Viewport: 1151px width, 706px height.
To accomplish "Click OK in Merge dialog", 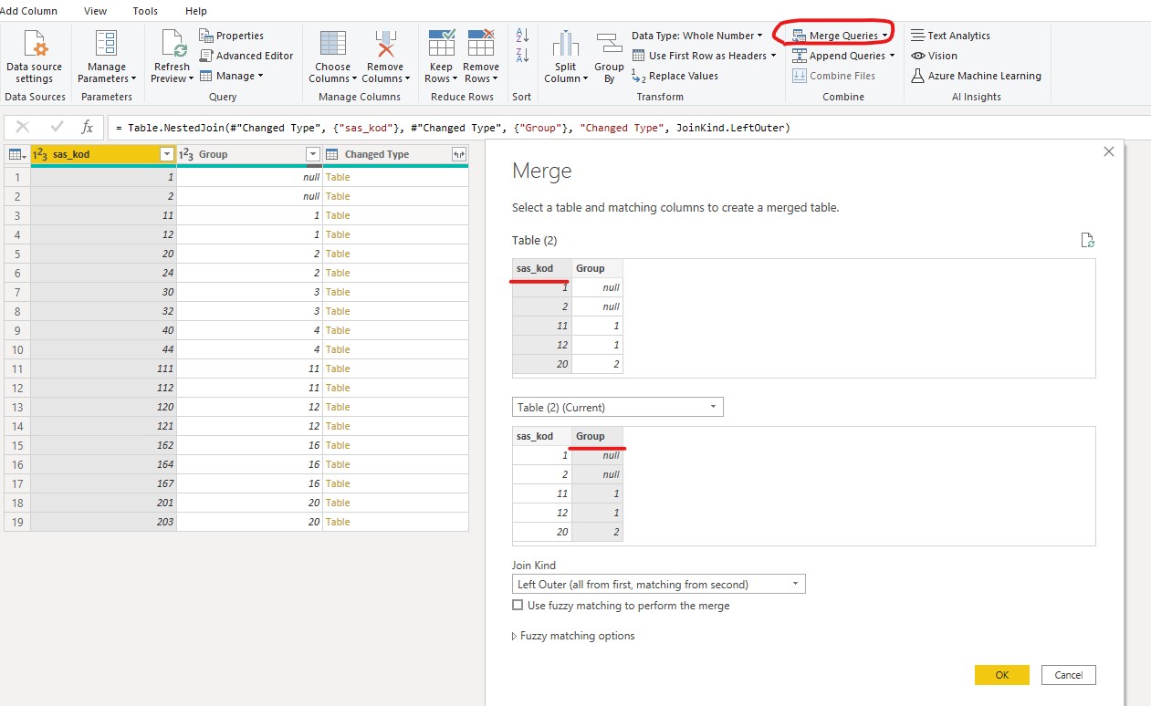I will pyautogui.click(x=1002, y=675).
